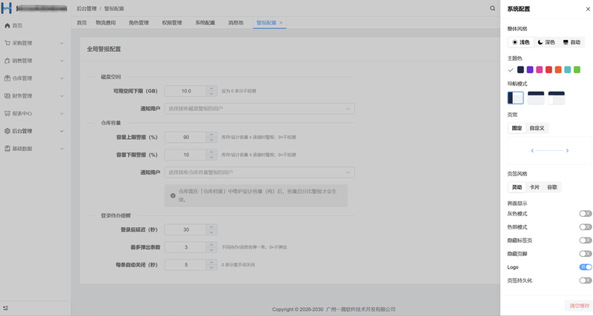Switch to the 角色管理 tab
Image resolution: width=593 pixels, height=316 pixels.
click(139, 23)
